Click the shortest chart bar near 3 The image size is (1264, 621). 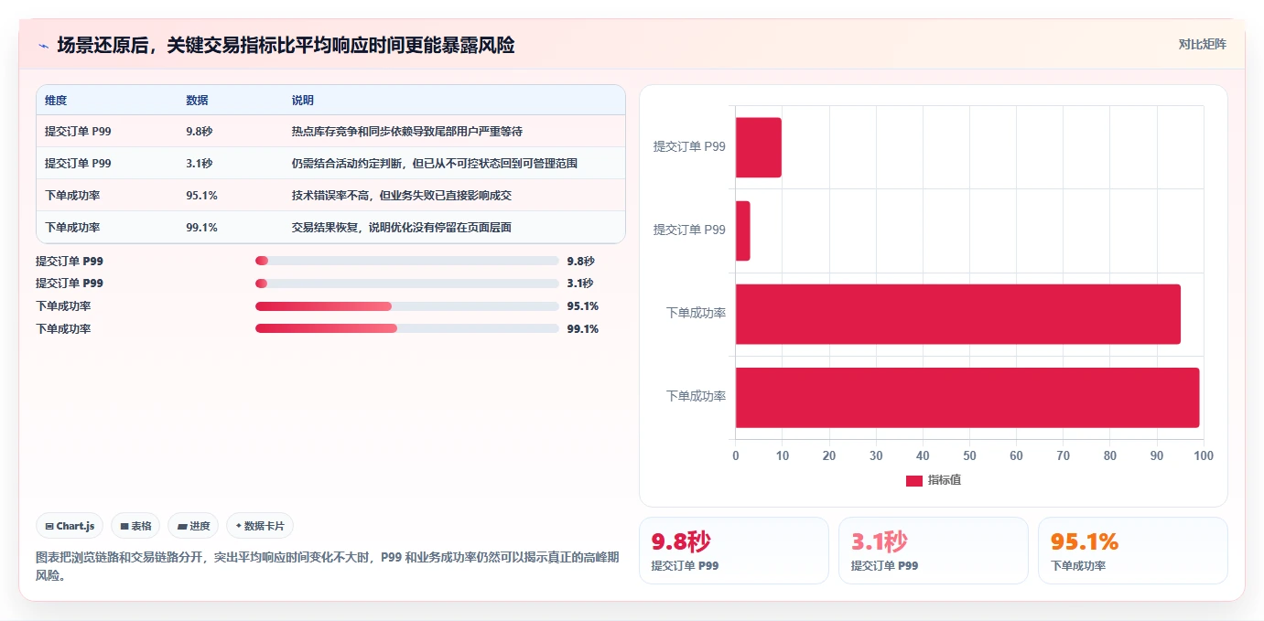pyautogui.click(x=743, y=230)
